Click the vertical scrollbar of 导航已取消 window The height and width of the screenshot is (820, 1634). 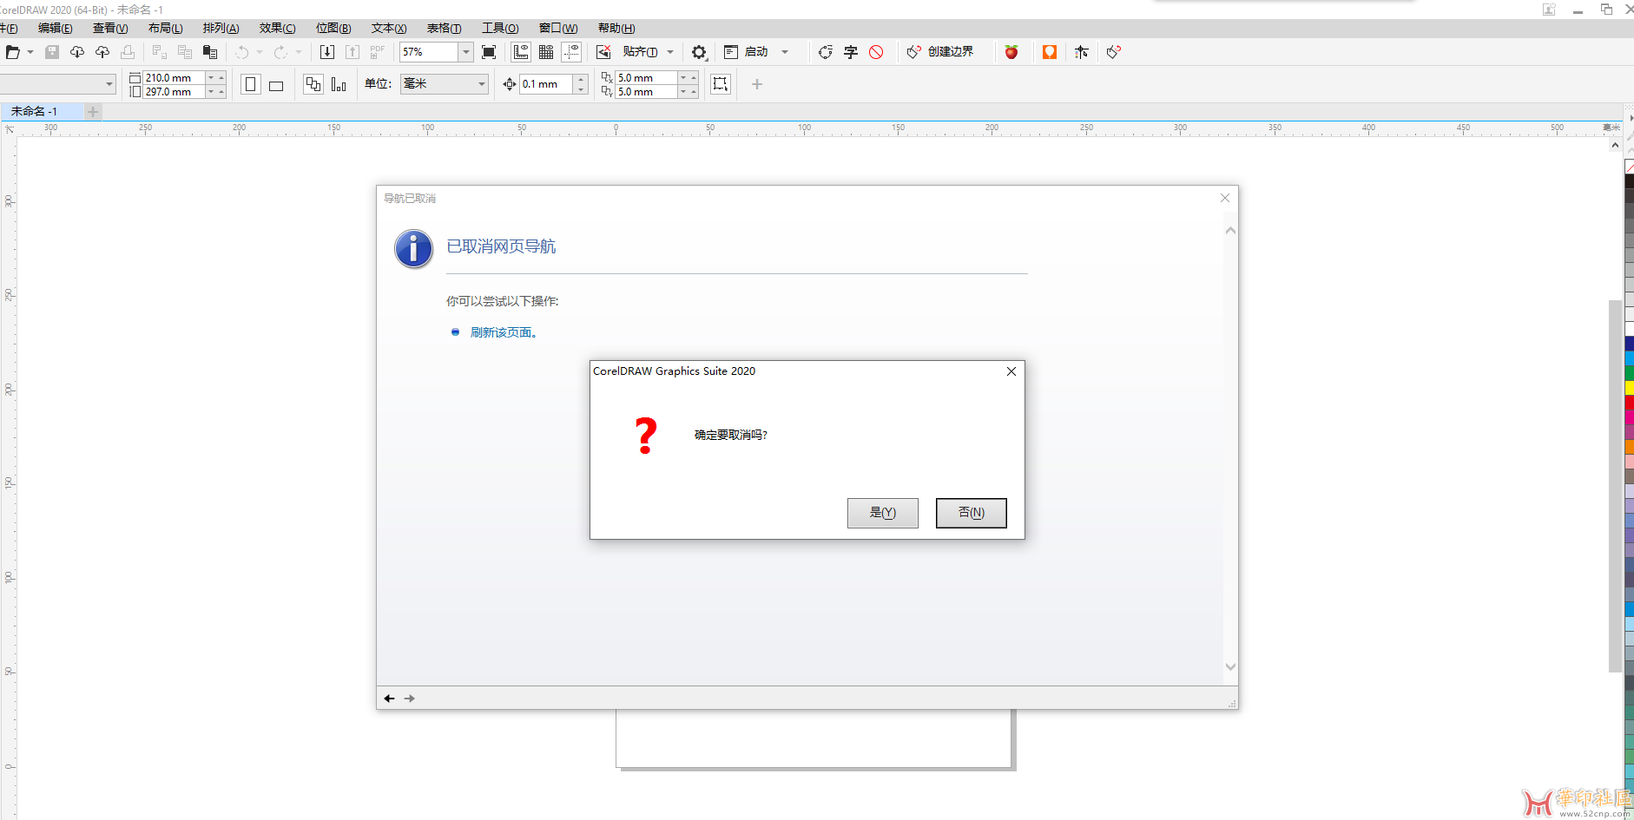click(1230, 449)
